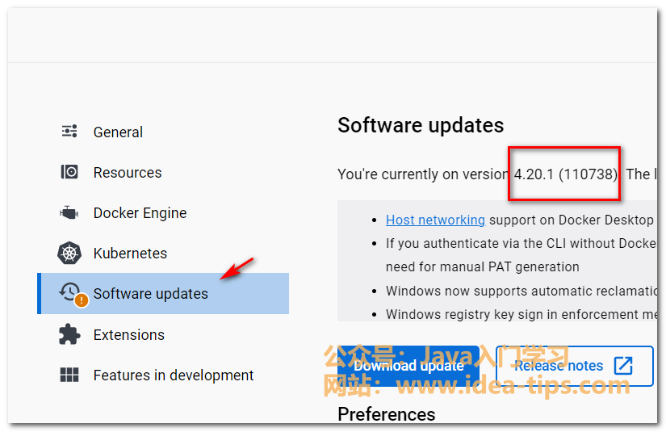
Task: Click the version text 4.20.1 (110738)
Action: coord(565,174)
